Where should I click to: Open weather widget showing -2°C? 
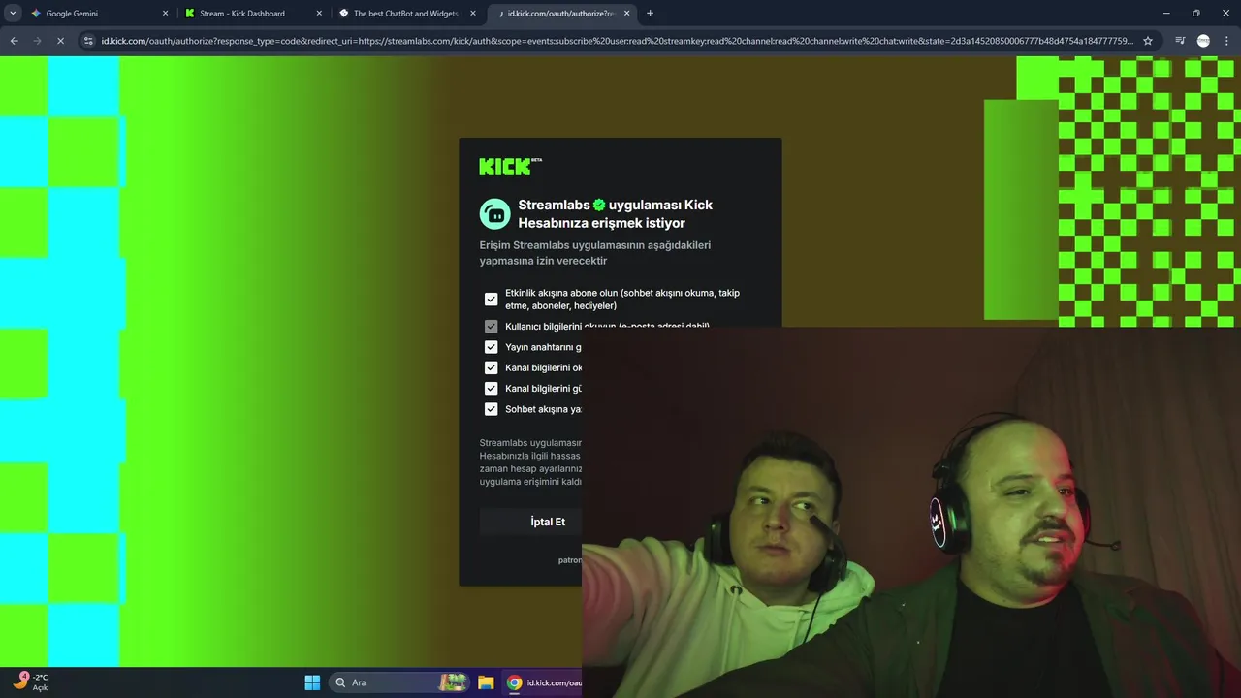click(x=31, y=682)
